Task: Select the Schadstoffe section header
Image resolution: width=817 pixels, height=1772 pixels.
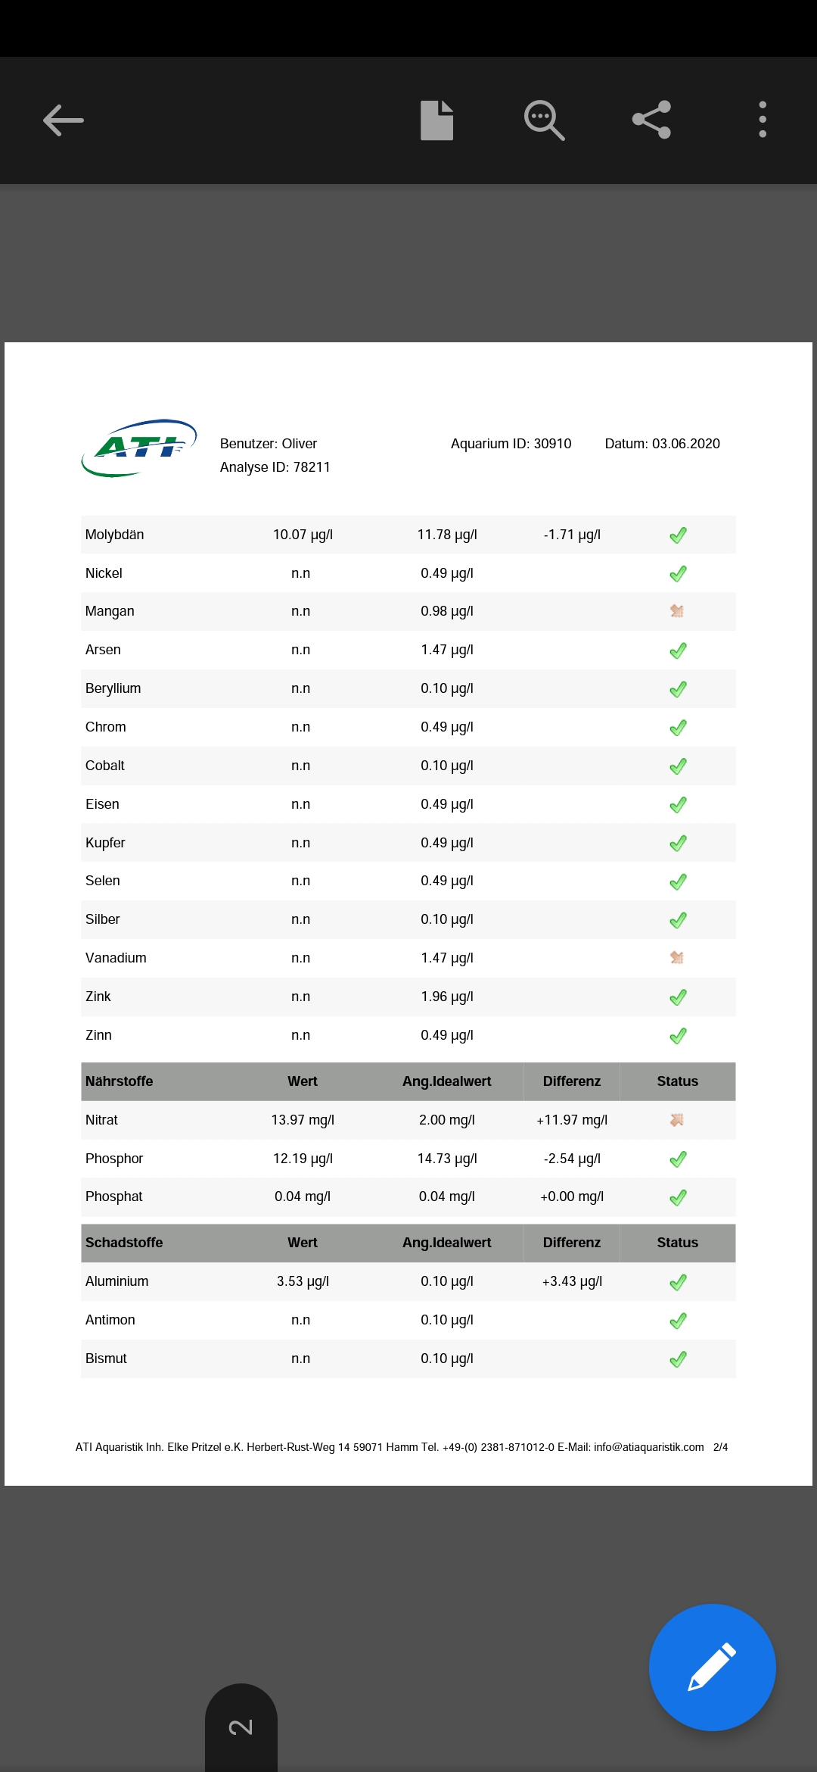Action: pos(124,1243)
